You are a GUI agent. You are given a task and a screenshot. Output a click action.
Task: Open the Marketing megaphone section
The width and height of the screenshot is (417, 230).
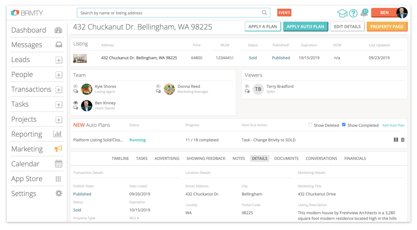click(x=58, y=149)
